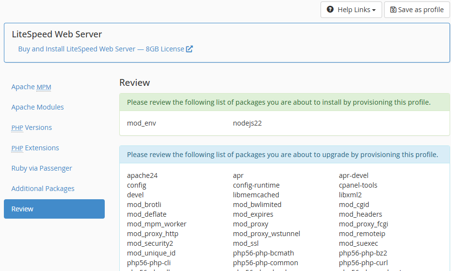
Task: Click the blue upgrade review notice banner
Action: coord(284,155)
